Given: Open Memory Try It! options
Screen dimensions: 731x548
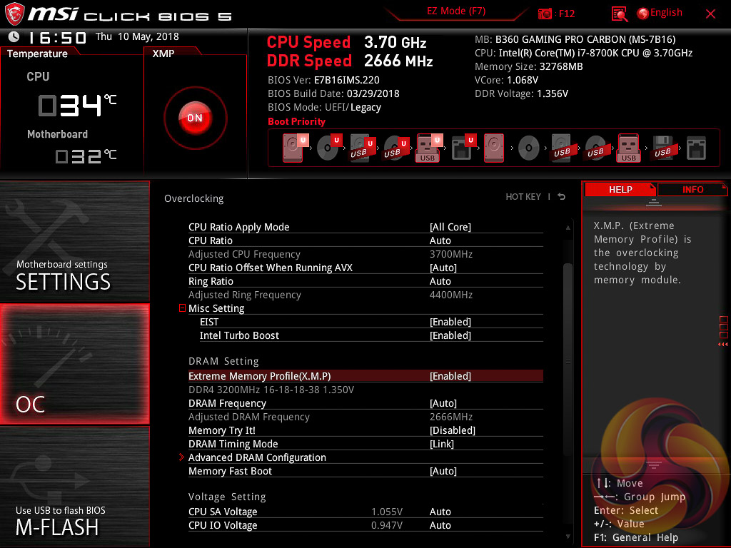Looking at the screenshot, I should tap(452, 430).
